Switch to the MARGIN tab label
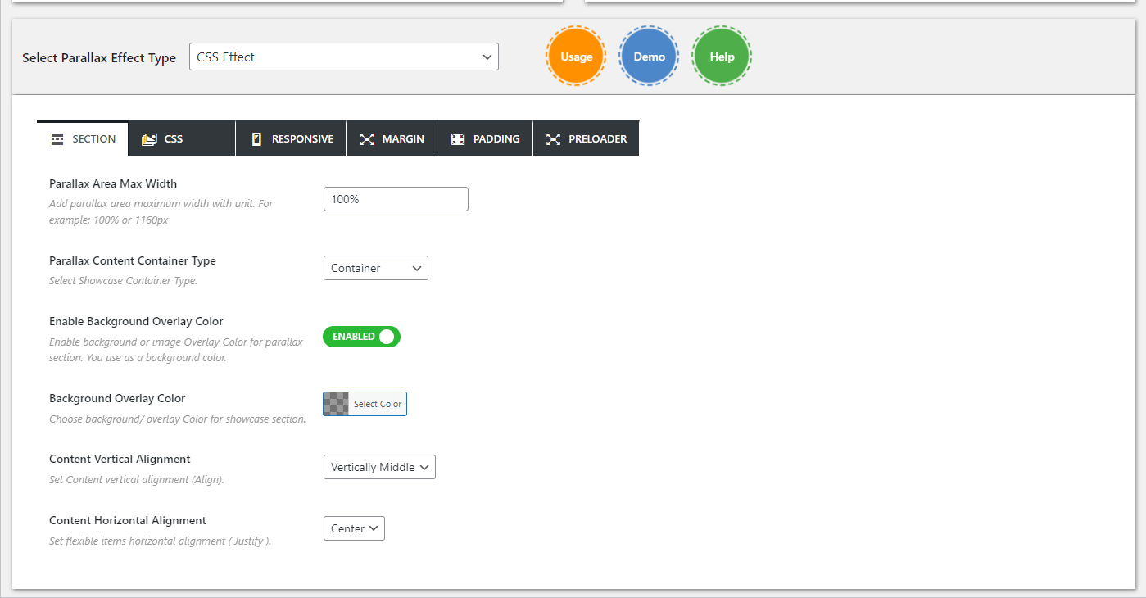Viewport: 1146px width, 598px height. (403, 139)
